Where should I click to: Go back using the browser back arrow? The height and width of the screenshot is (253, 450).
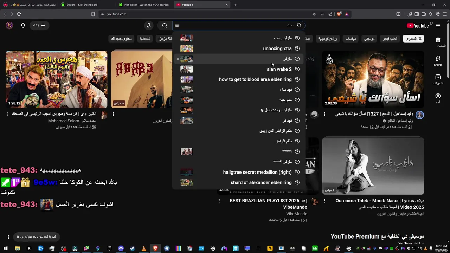5,14
